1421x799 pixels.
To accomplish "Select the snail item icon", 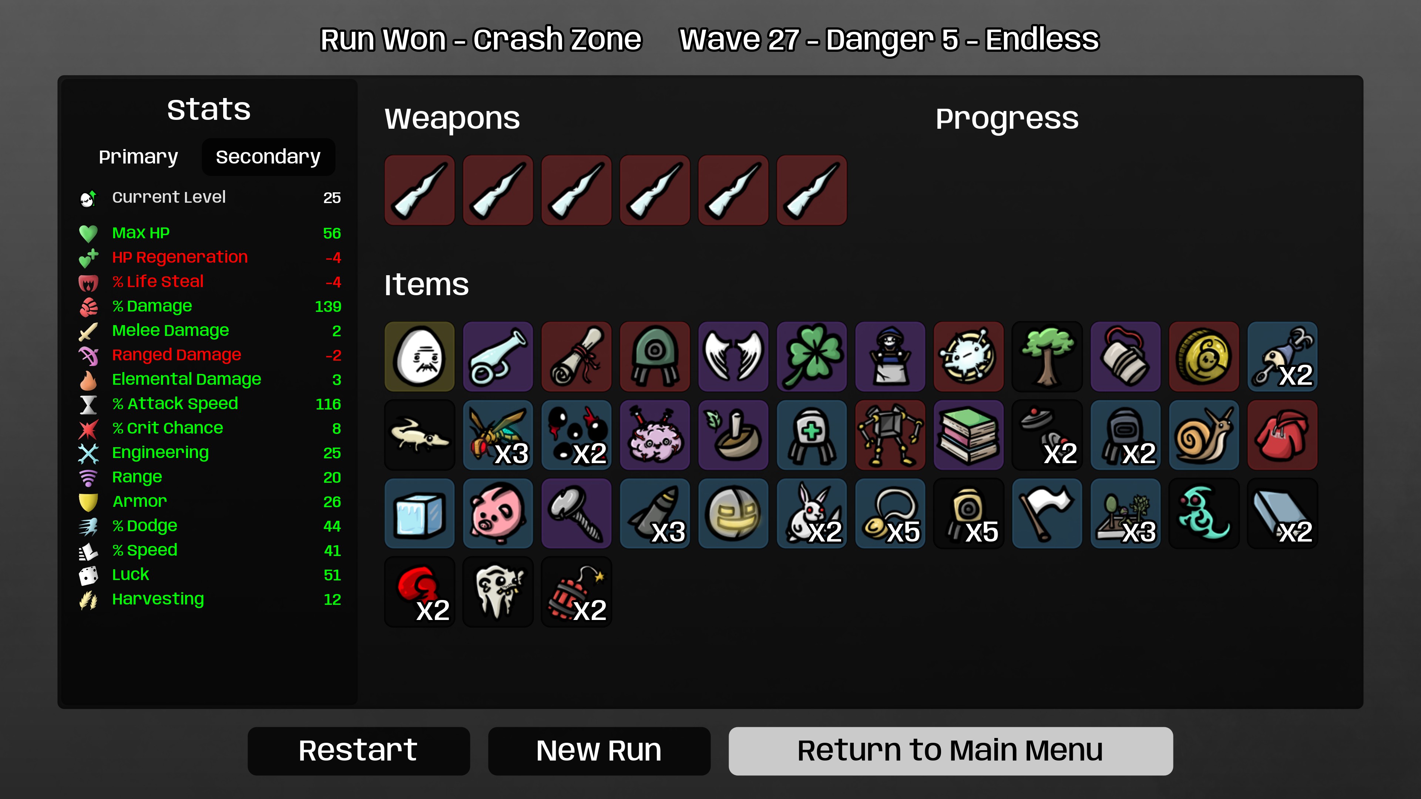I will pos(1204,435).
